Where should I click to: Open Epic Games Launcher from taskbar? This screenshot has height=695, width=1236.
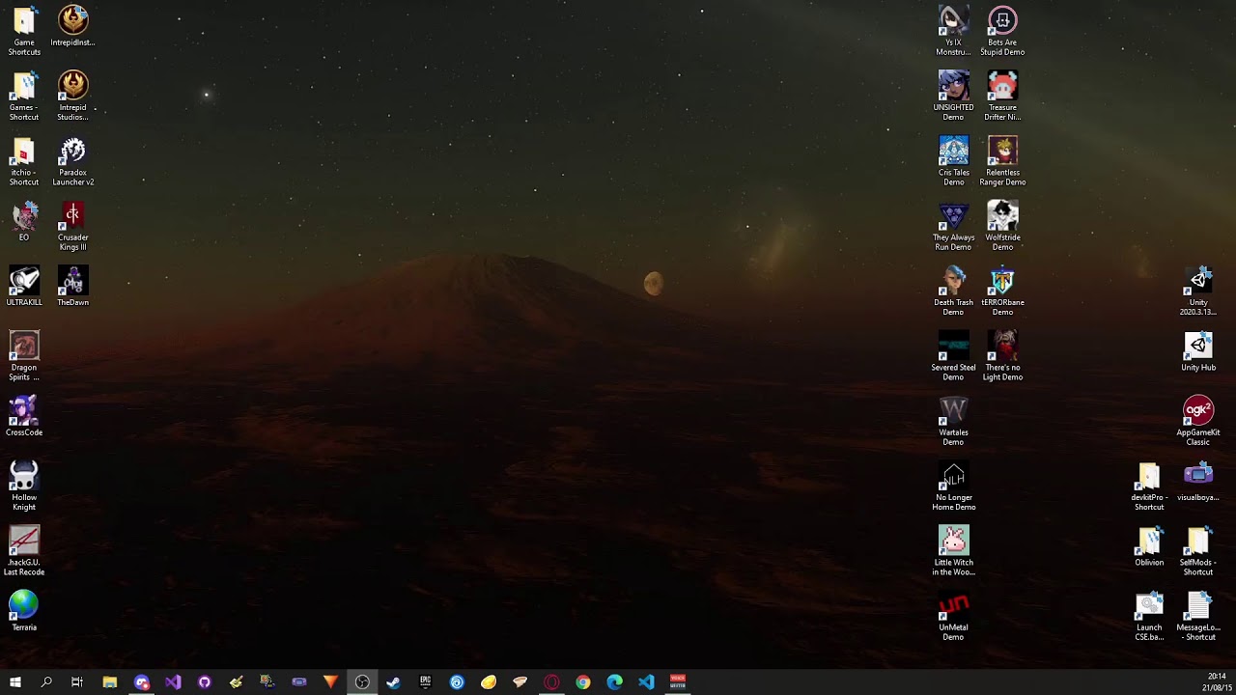click(x=425, y=681)
